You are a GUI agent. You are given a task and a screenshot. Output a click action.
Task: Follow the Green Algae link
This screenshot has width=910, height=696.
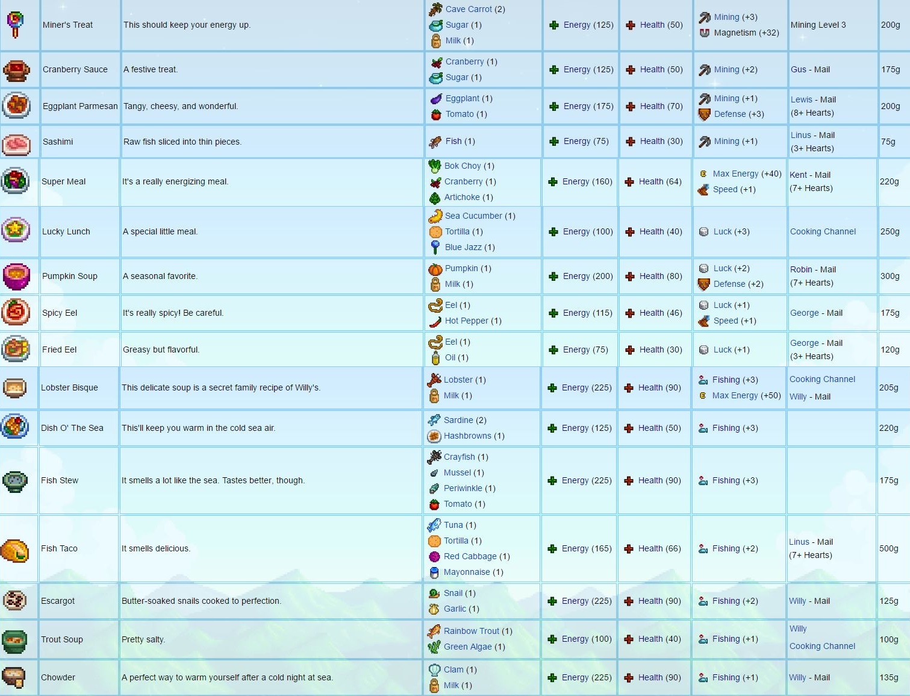[468, 647]
